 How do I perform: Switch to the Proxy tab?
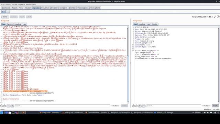[21, 8]
